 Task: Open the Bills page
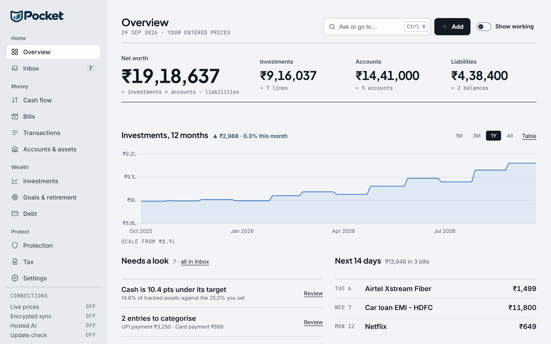[x=53, y=117]
